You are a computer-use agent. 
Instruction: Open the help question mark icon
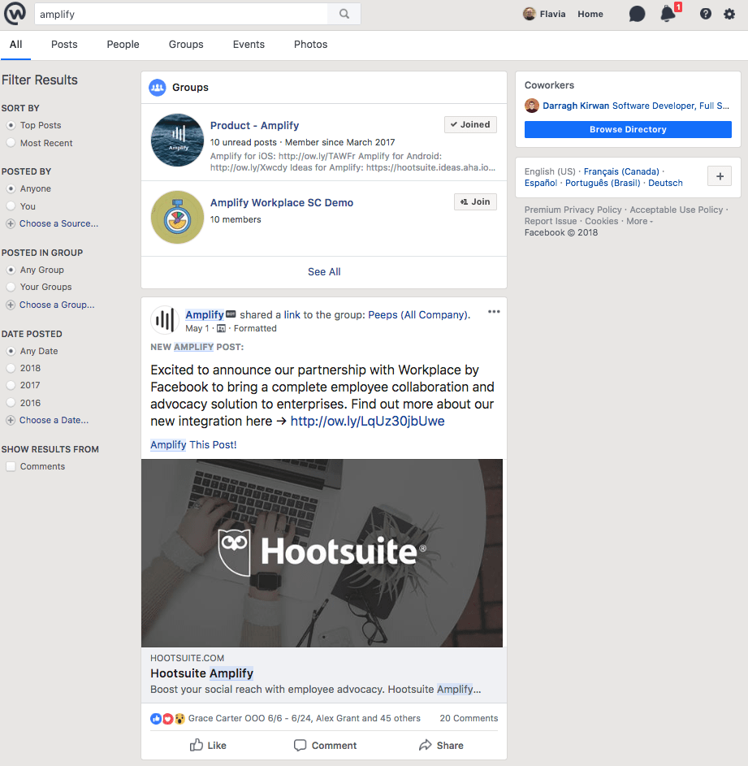[705, 14]
